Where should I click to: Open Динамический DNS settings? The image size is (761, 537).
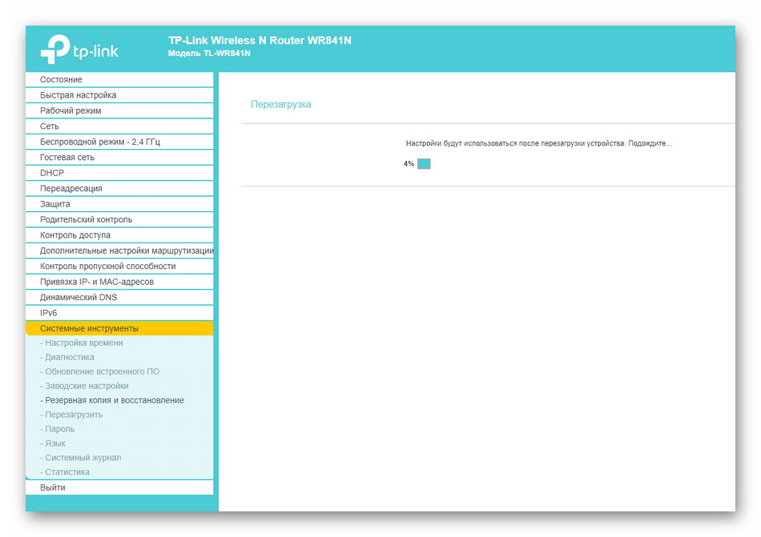pos(79,298)
